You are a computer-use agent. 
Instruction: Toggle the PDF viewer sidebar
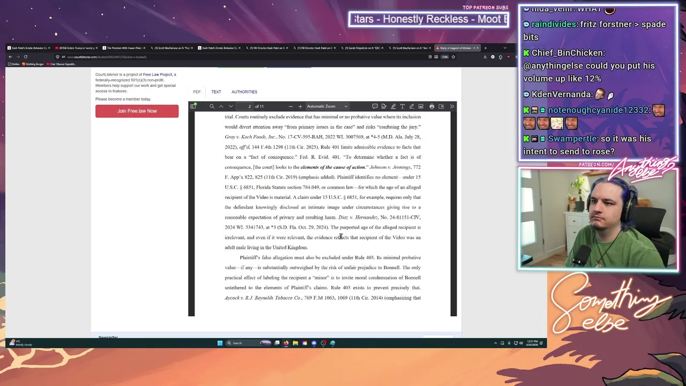(193, 106)
